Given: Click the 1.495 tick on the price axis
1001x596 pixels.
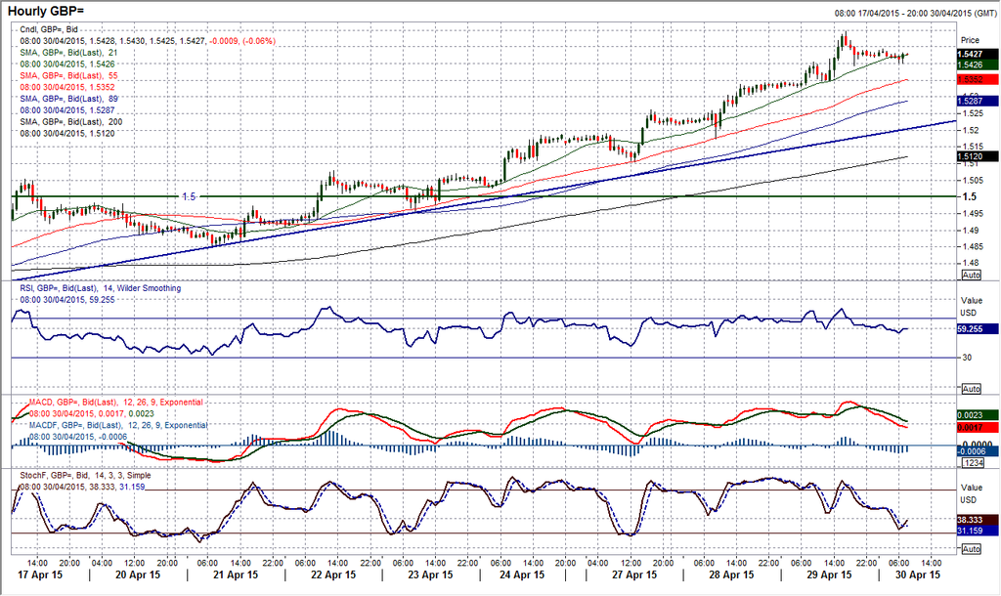Looking at the screenshot, I should [x=972, y=213].
